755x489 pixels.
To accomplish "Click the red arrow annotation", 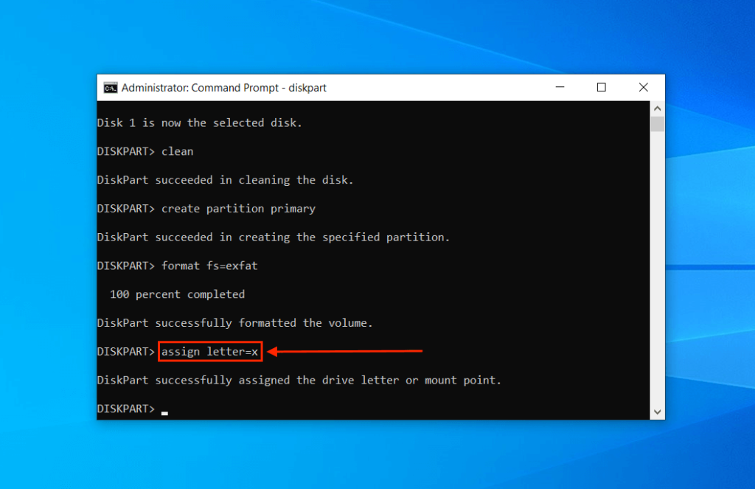I will point(347,352).
